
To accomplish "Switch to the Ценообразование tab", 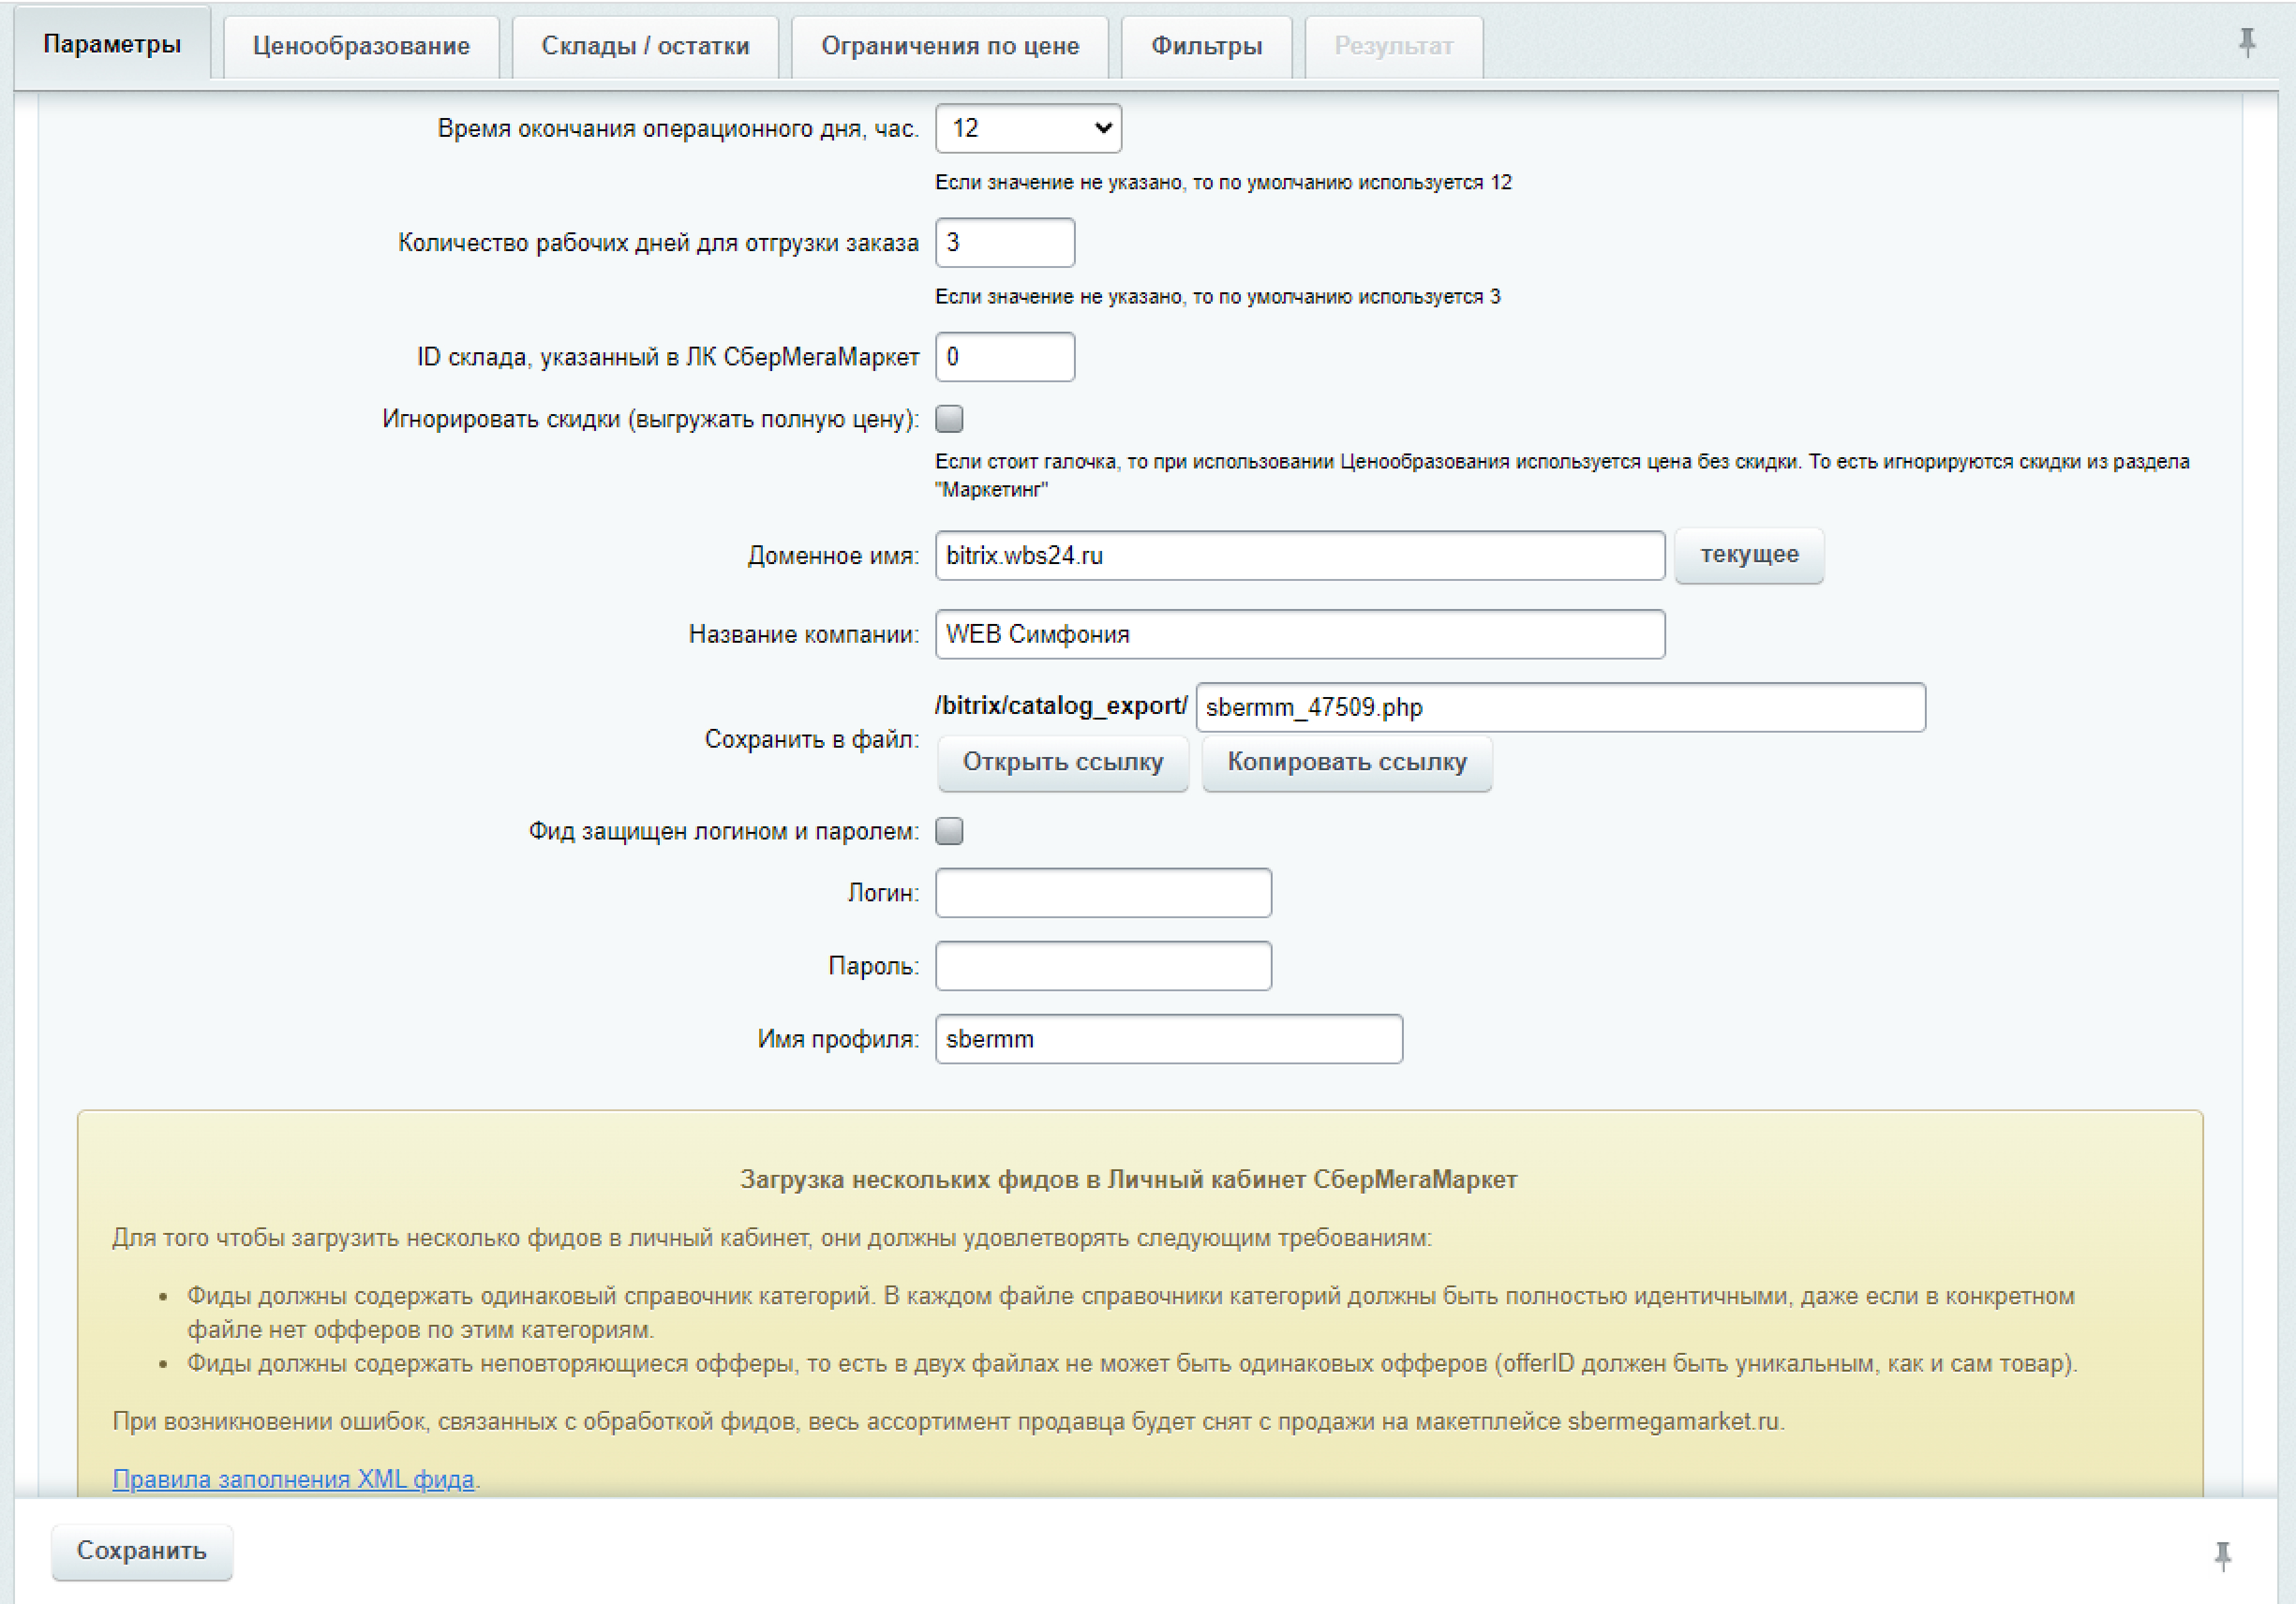I will [361, 46].
